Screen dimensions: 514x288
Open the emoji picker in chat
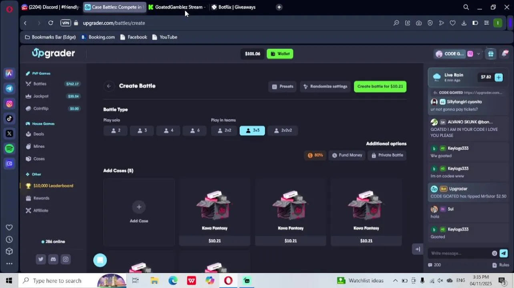click(494, 253)
